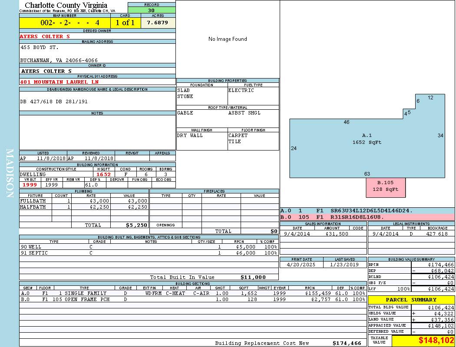Image resolution: width=456 pixels, height=347 pixels.
Task: Select the red year built value 1999
Action: (30, 185)
